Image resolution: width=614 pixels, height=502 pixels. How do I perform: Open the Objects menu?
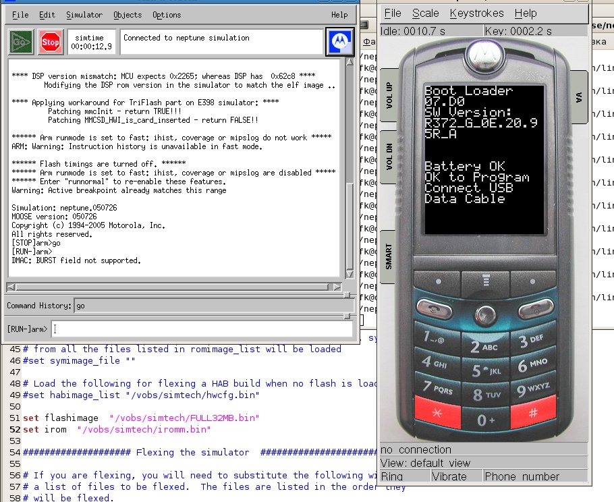pos(128,15)
